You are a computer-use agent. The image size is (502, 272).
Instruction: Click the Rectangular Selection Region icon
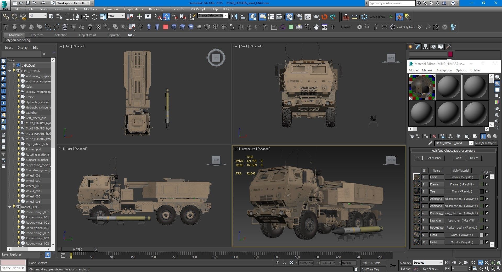coord(68,17)
